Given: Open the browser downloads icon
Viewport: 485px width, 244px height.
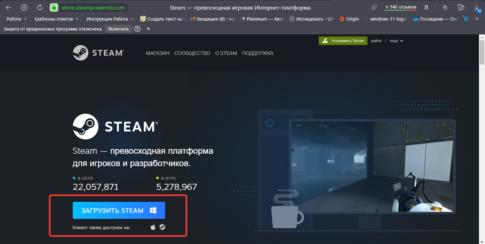Looking at the screenshot, I should (476, 7).
